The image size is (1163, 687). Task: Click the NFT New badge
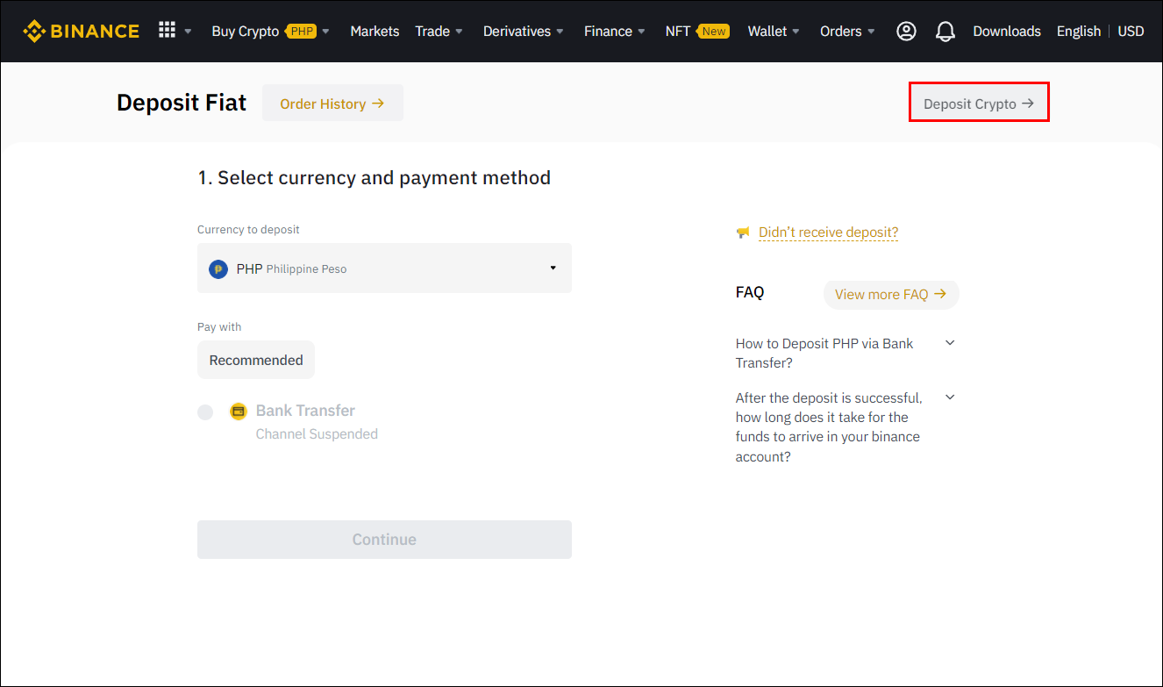pos(712,30)
